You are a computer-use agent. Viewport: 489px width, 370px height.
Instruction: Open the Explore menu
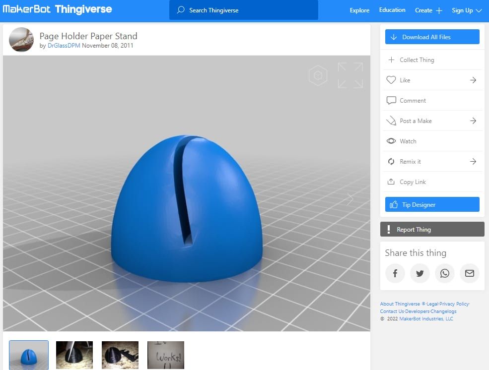(x=359, y=10)
